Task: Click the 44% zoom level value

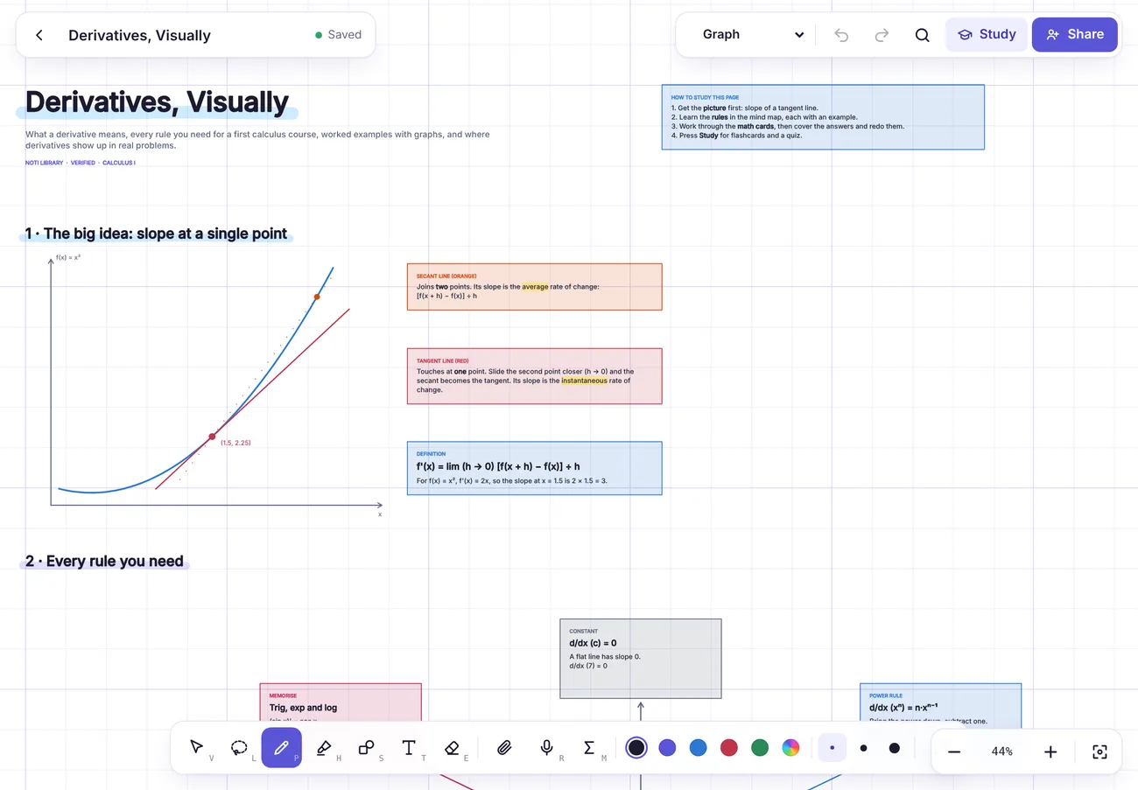Action: pyautogui.click(x=1001, y=752)
